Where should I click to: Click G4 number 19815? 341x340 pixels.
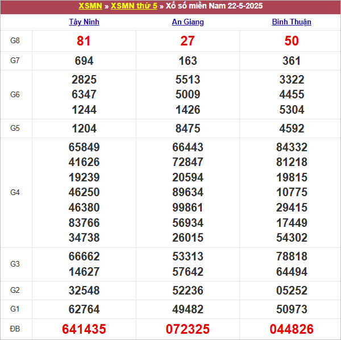click(x=292, y=177)
